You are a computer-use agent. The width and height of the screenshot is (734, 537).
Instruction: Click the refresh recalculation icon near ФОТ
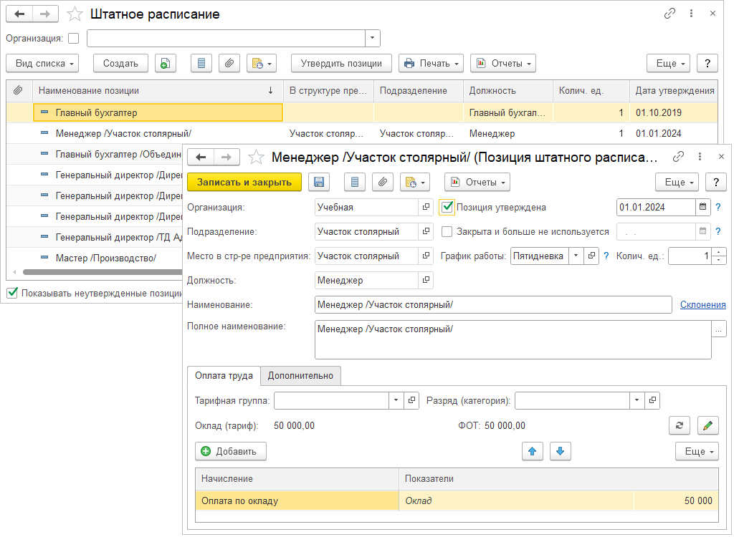click(679, 425)
